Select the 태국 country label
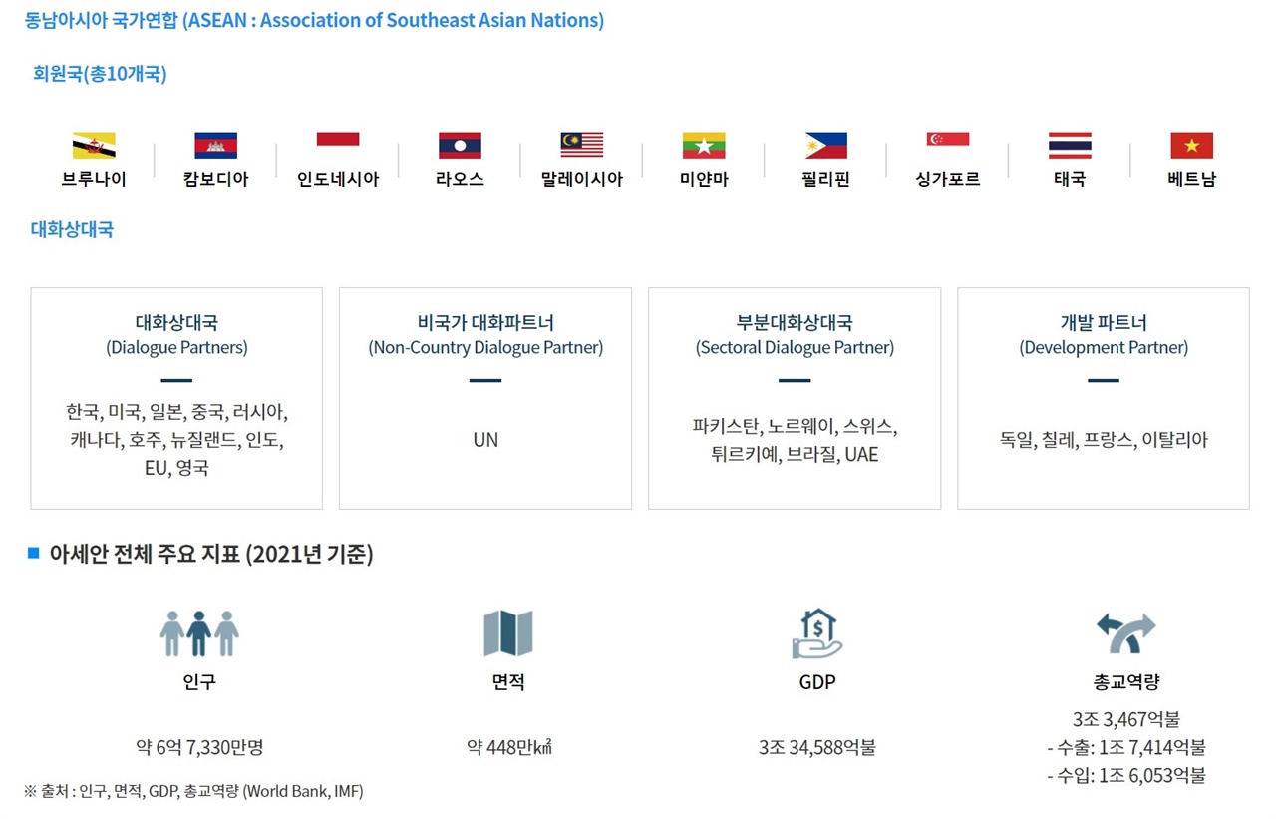The height and width of the screenshot is (819, 1276). point(1070,180)
